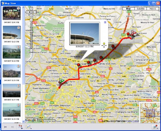This screenshot has width=161, height=131.
Task: Recenter map using center pan button
Action: coord(31,12)
